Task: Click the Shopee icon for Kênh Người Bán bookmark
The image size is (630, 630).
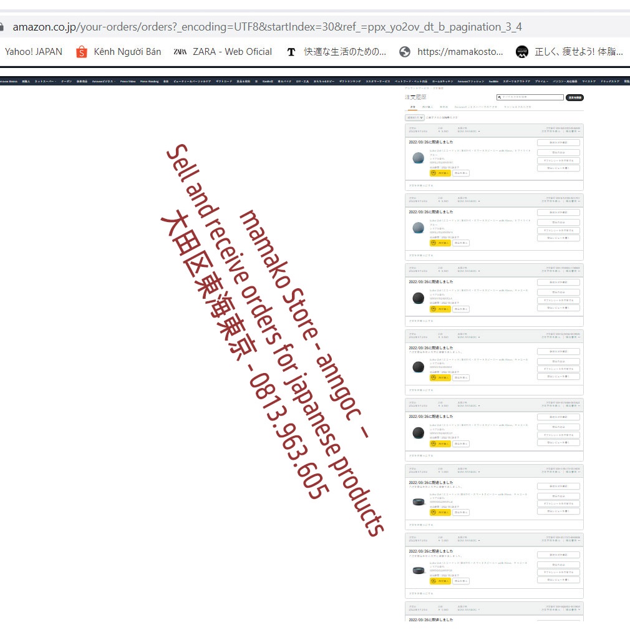Action: point(82,52)
